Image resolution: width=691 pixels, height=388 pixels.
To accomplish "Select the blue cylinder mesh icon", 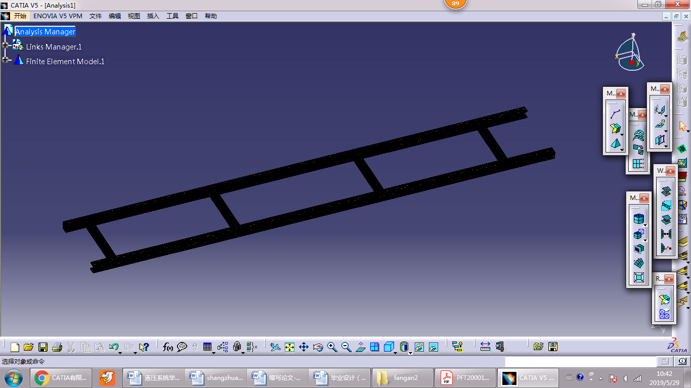I will point(638,219).
